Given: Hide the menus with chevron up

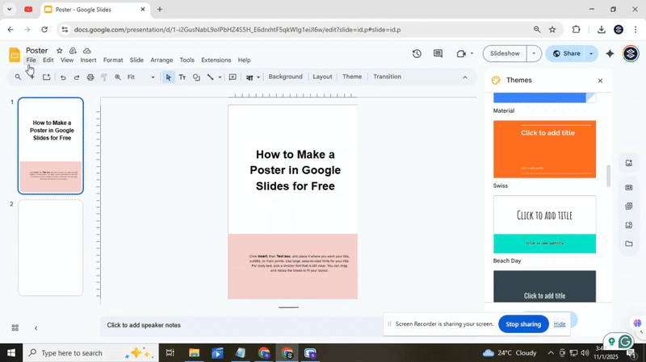Looking at the screenshot, I should coord(464,77).
